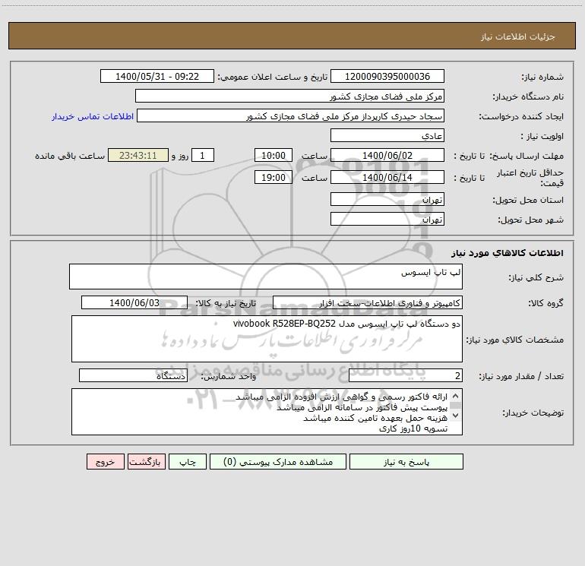Click the priority field عادی
This screenshot has height=566, width=585.
click(x=387, y=135)
